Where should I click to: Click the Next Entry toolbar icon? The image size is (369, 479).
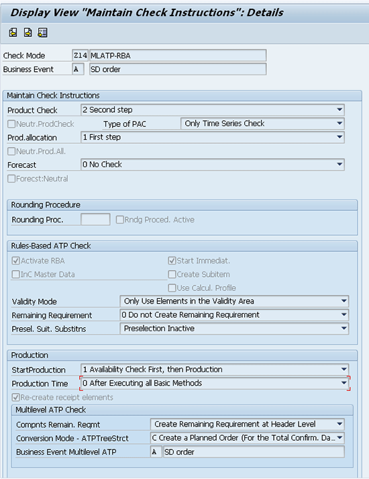pos(28,32)
